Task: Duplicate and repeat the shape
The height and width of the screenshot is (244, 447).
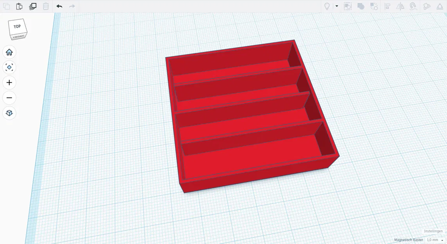Action: [x=33, y=6]
